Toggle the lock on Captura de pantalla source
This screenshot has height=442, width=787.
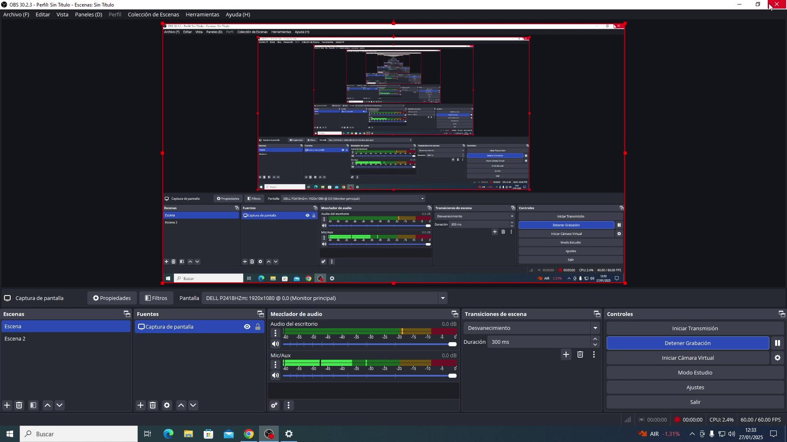258,327
